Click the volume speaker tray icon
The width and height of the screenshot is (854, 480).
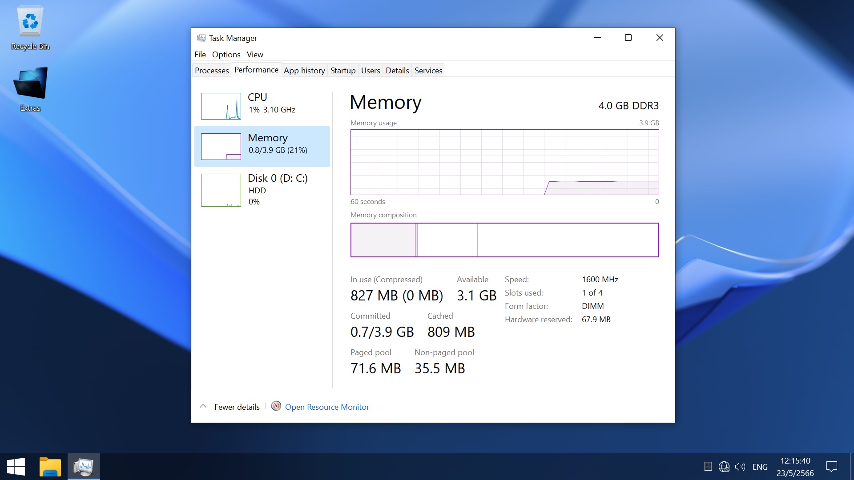click(740, 467)
